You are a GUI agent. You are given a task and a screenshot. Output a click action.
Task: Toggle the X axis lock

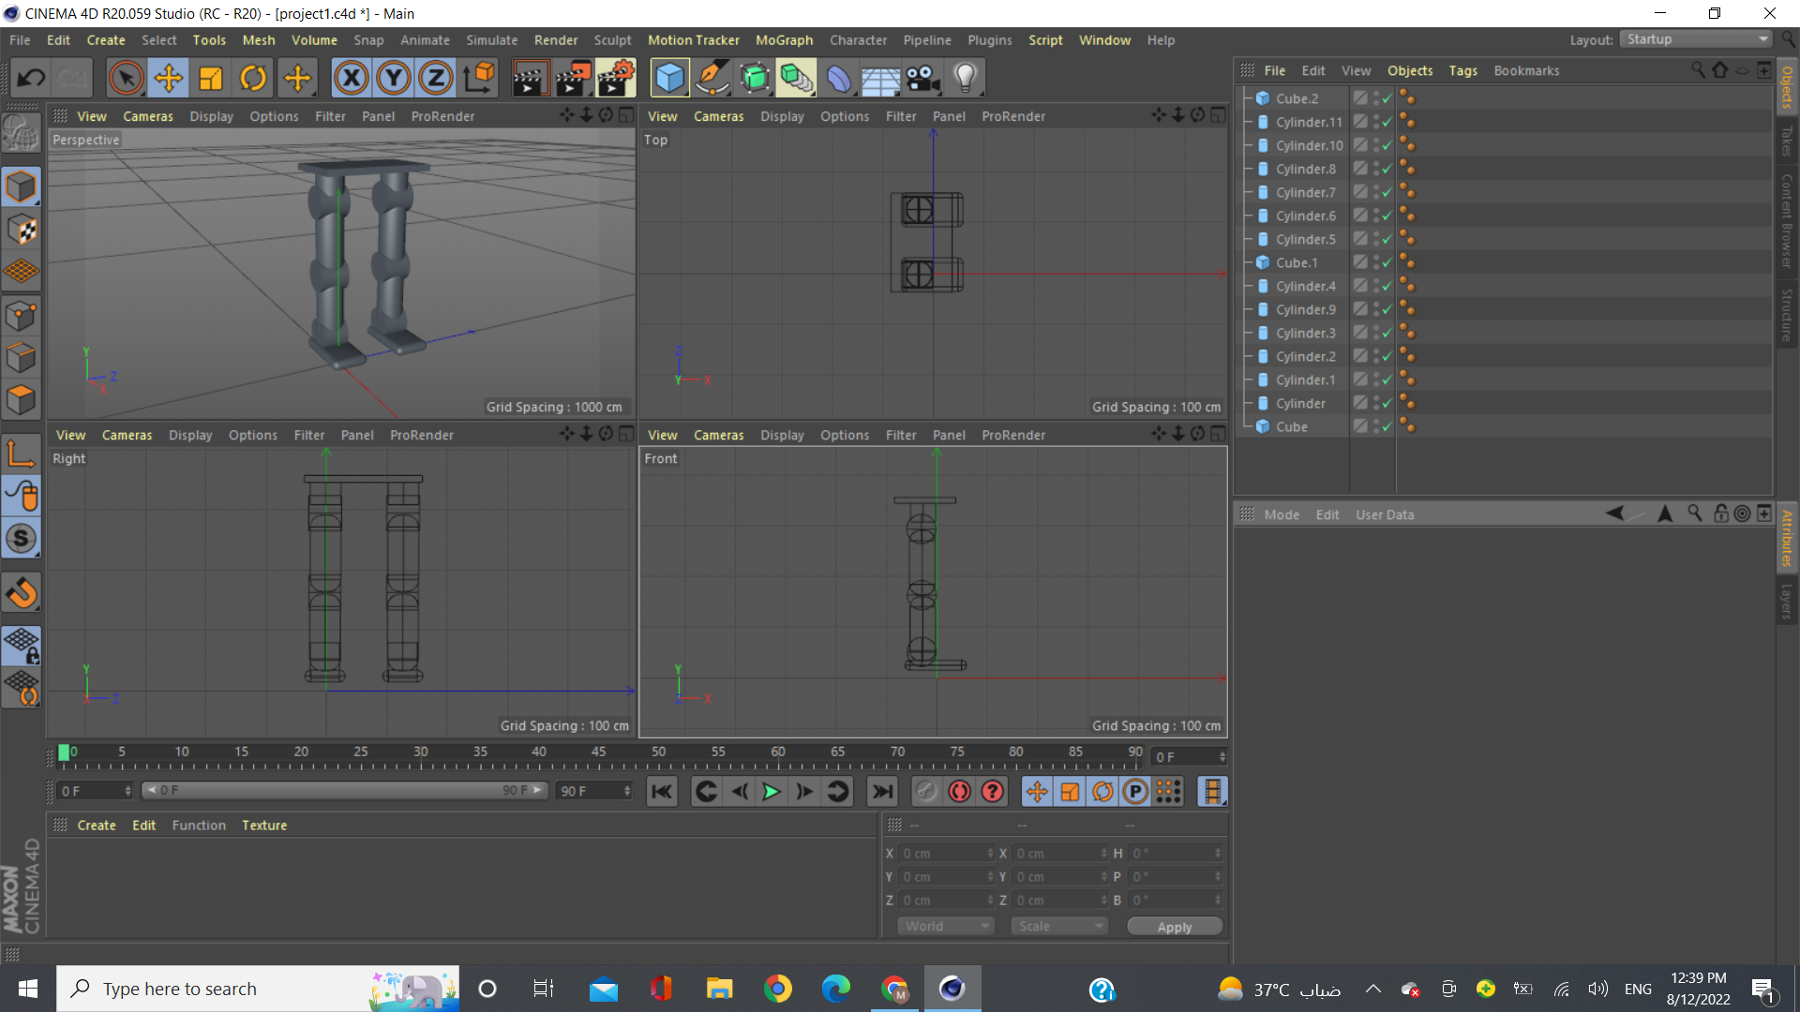[352, 79]
